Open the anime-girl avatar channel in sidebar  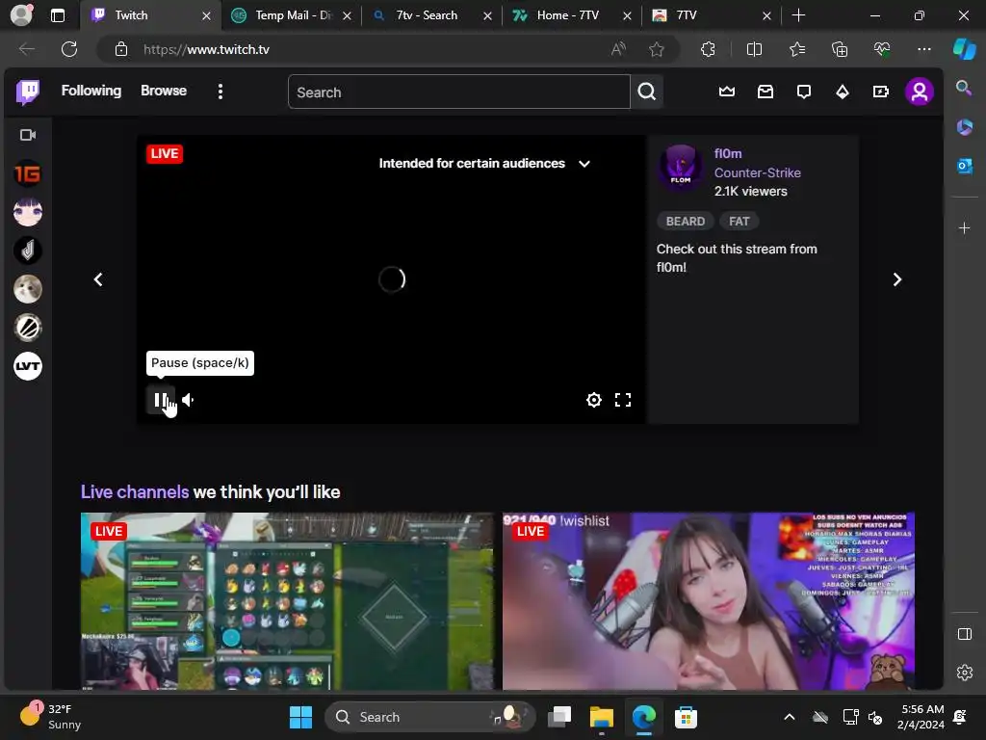coord(28,212)
